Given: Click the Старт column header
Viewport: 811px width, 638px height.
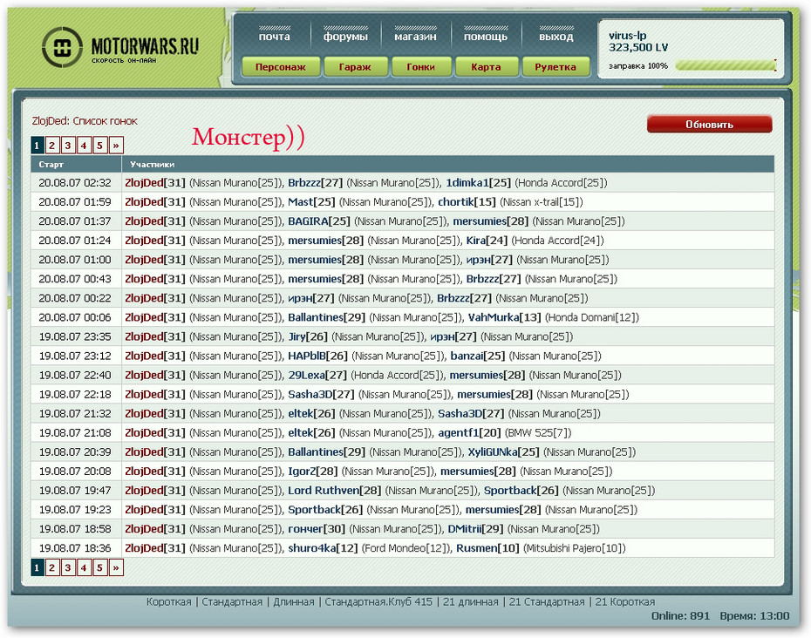Looking at the screenshot, I should (51, 164).
